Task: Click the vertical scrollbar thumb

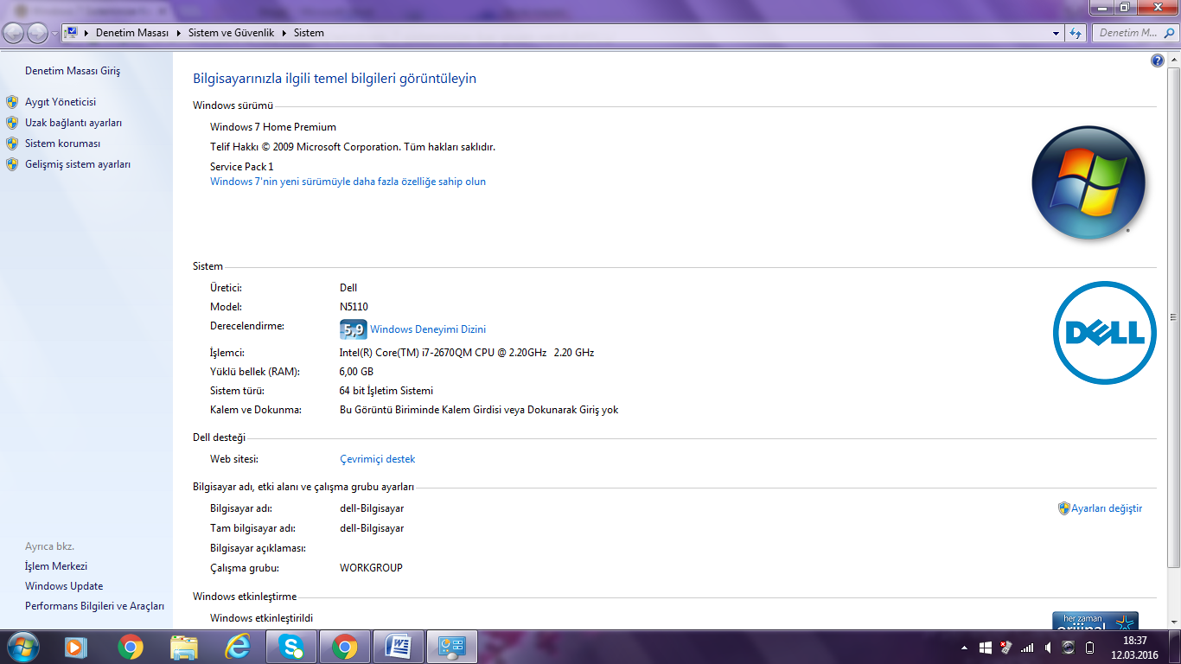Action: pyautogui.click(x=1173, y=316)
